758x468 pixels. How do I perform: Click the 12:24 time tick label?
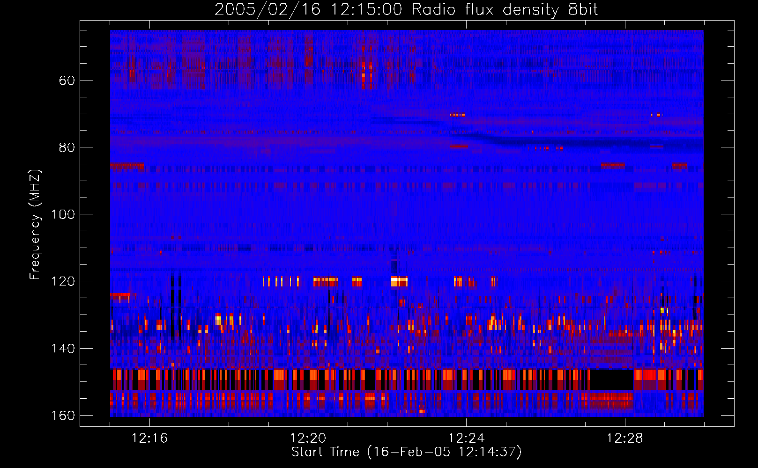coord(466,438)
